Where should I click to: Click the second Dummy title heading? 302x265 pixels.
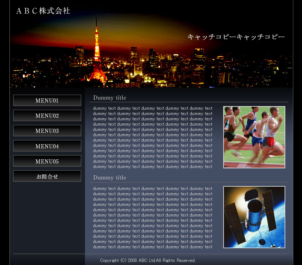click(109, 178)
